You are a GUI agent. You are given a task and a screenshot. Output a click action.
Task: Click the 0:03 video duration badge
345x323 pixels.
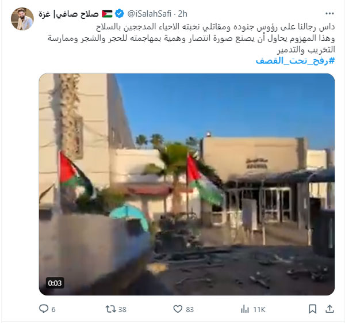(x=55, y=283)
